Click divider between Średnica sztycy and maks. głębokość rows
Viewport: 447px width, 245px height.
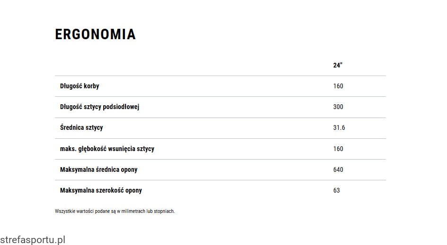pos(220,138)
